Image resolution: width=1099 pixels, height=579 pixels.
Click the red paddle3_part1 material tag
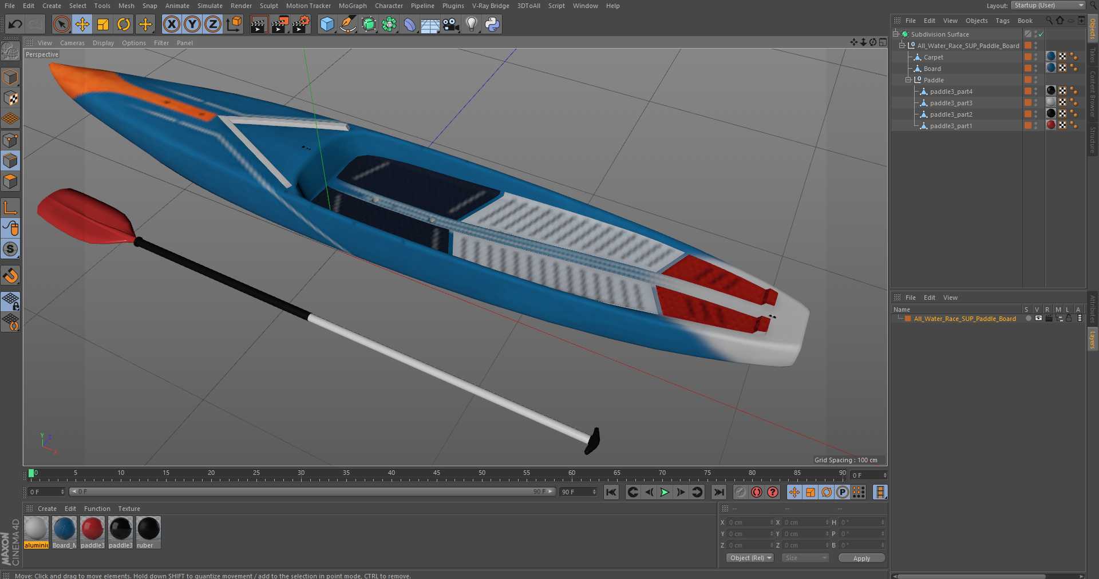[1051, 125]
